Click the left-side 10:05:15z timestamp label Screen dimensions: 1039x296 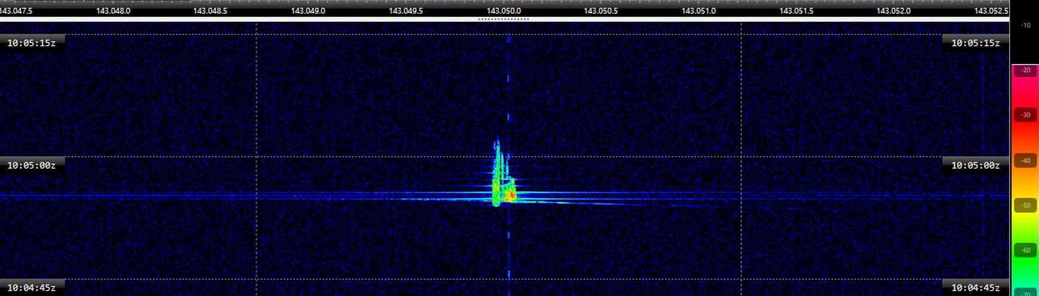tap(31, 43)
